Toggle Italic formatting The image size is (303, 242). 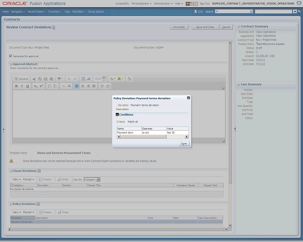(x=22, y=86)
